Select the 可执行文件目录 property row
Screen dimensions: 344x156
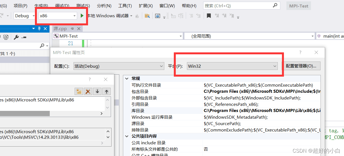click(x=222, y=85)
